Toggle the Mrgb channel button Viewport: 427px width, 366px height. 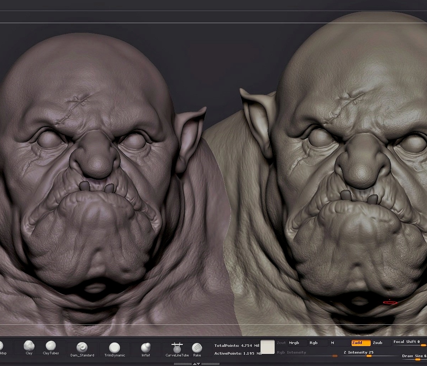(x=297, y=343)
